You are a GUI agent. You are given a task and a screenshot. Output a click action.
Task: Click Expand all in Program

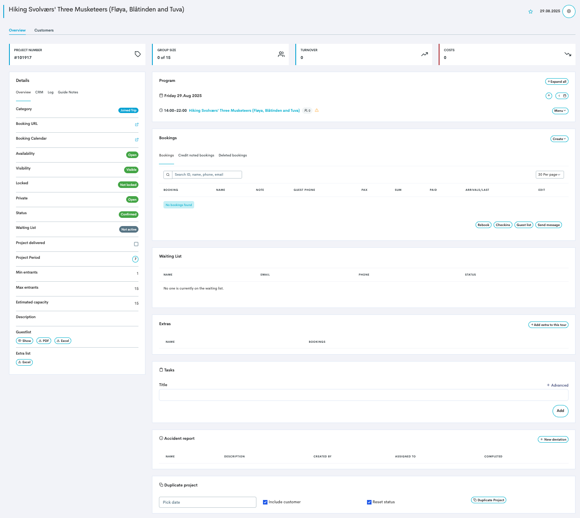(x=557, y=81)
